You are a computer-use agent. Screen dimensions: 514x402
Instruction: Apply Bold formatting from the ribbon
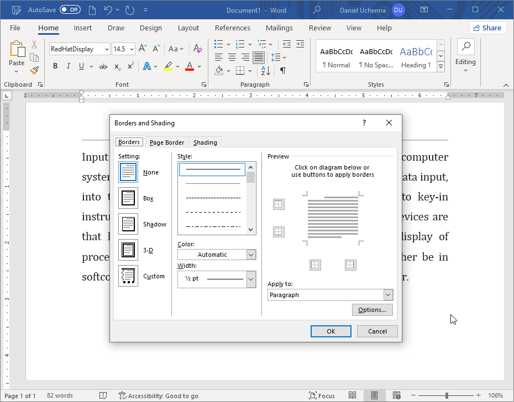(x=55, y=66)
